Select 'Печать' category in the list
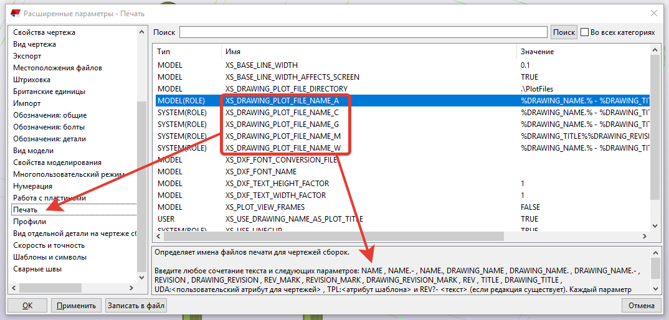 26,210
